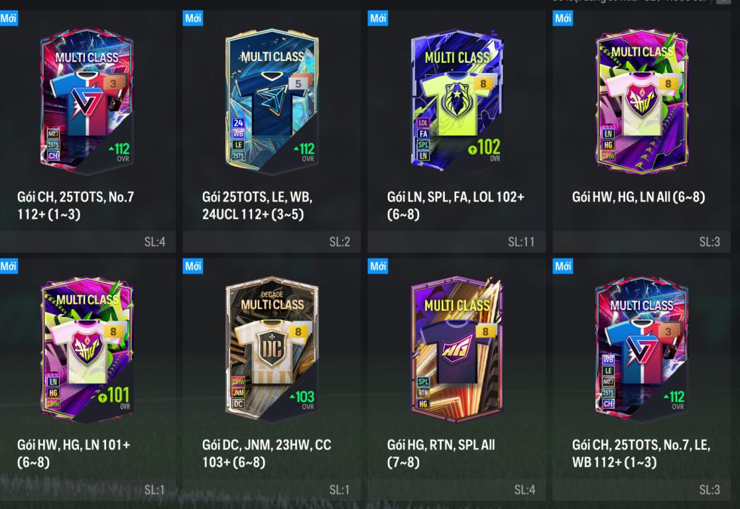Click the Mới badge on the LN, SPL, FA, LOL pack
Viewport: 740px width, 509px height.
(377, 19)
